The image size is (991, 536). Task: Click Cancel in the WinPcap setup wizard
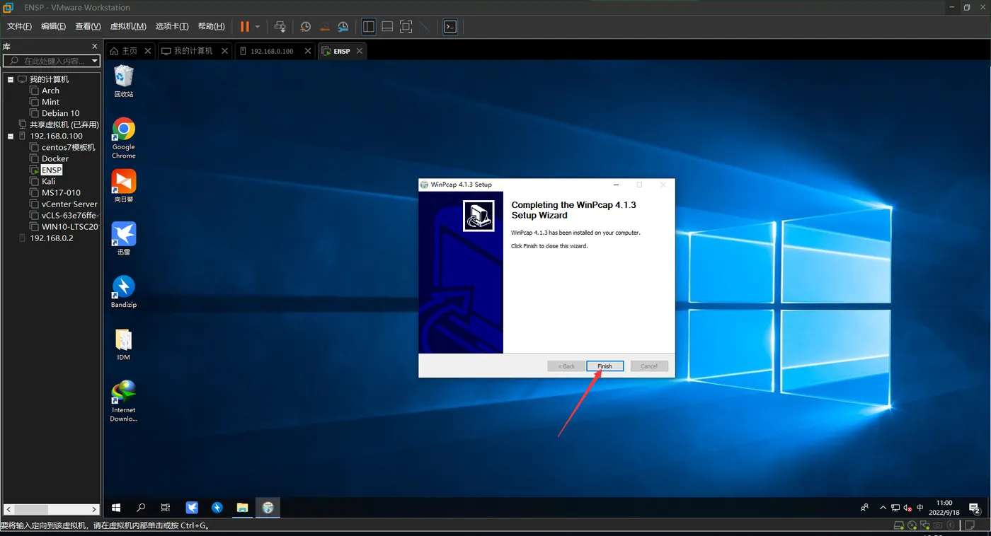(x=649, y=366)
